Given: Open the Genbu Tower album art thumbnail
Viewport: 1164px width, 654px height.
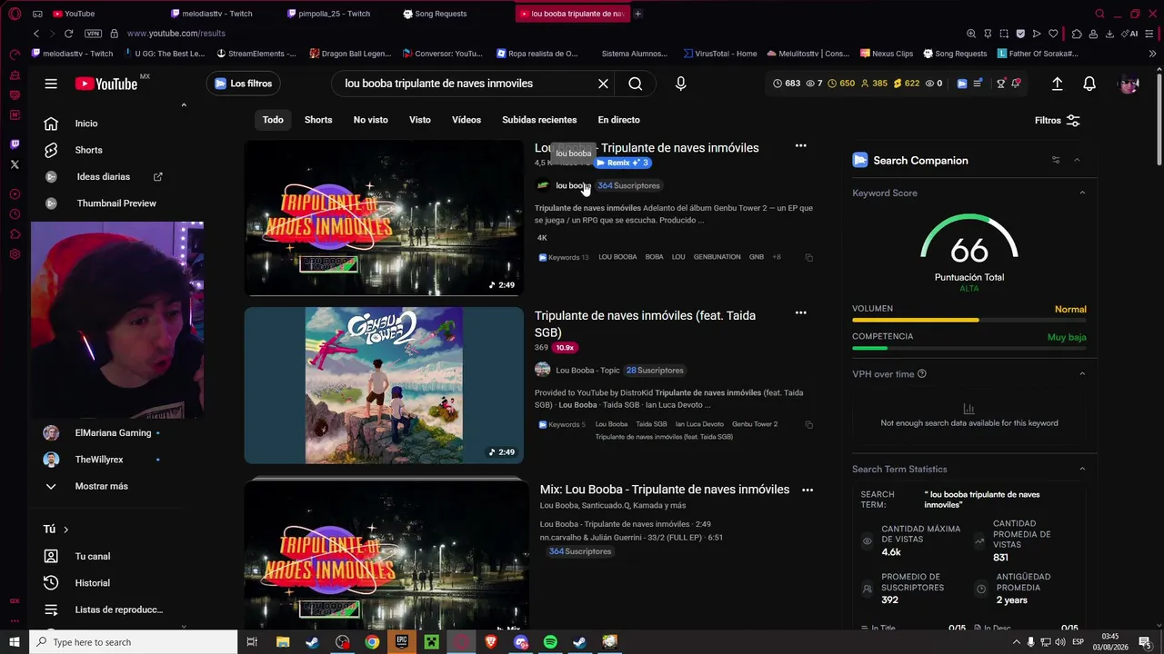Looking at the screenshot, I should (384, 385).
